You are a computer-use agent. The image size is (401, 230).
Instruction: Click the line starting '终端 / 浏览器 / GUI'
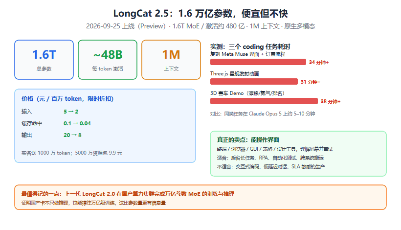coord(275,149)
